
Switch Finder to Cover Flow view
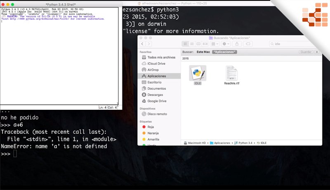pyautogui.click(x=205, y=44)
